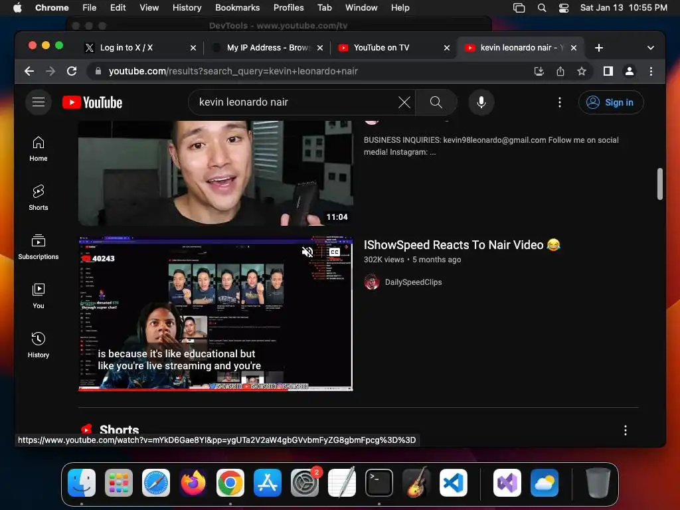The width and height of the screenshot is (680, 510).
Task: Share this page using the share icon
Action: (560, 71)
